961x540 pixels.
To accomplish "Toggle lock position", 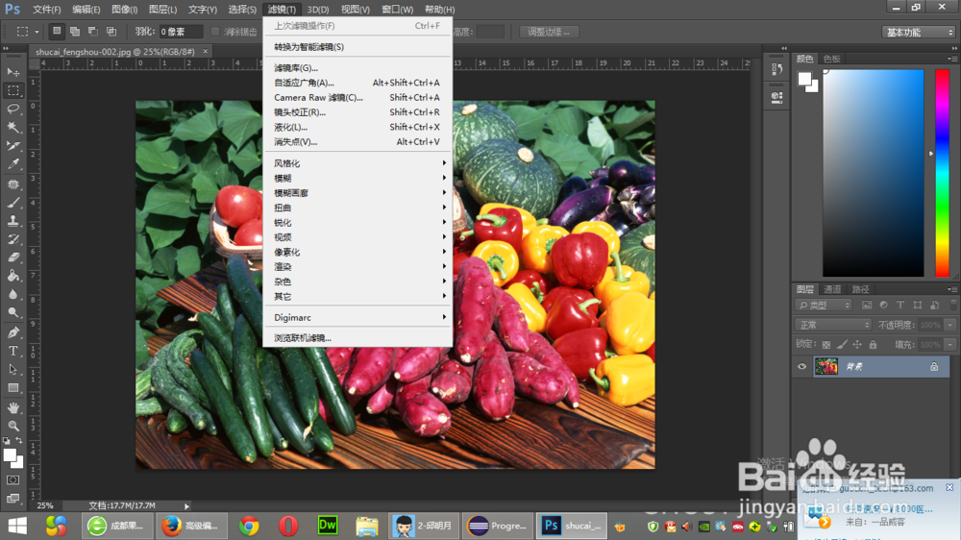I will click(x=857, y=345).
